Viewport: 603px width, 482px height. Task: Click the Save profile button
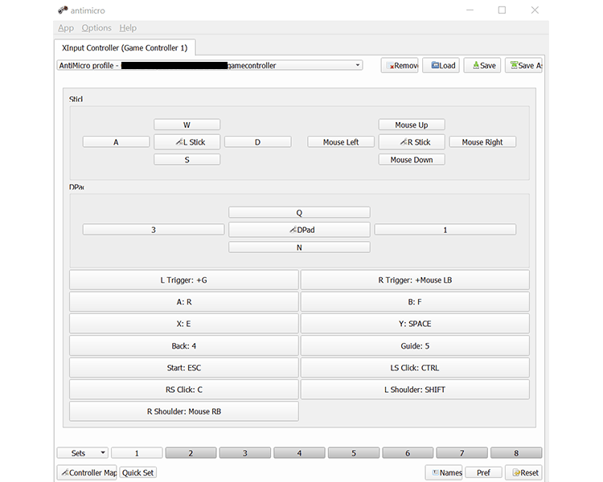(x=482, y=65)
